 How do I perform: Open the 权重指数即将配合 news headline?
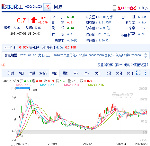pyautogui.click(x=110, y=65)
